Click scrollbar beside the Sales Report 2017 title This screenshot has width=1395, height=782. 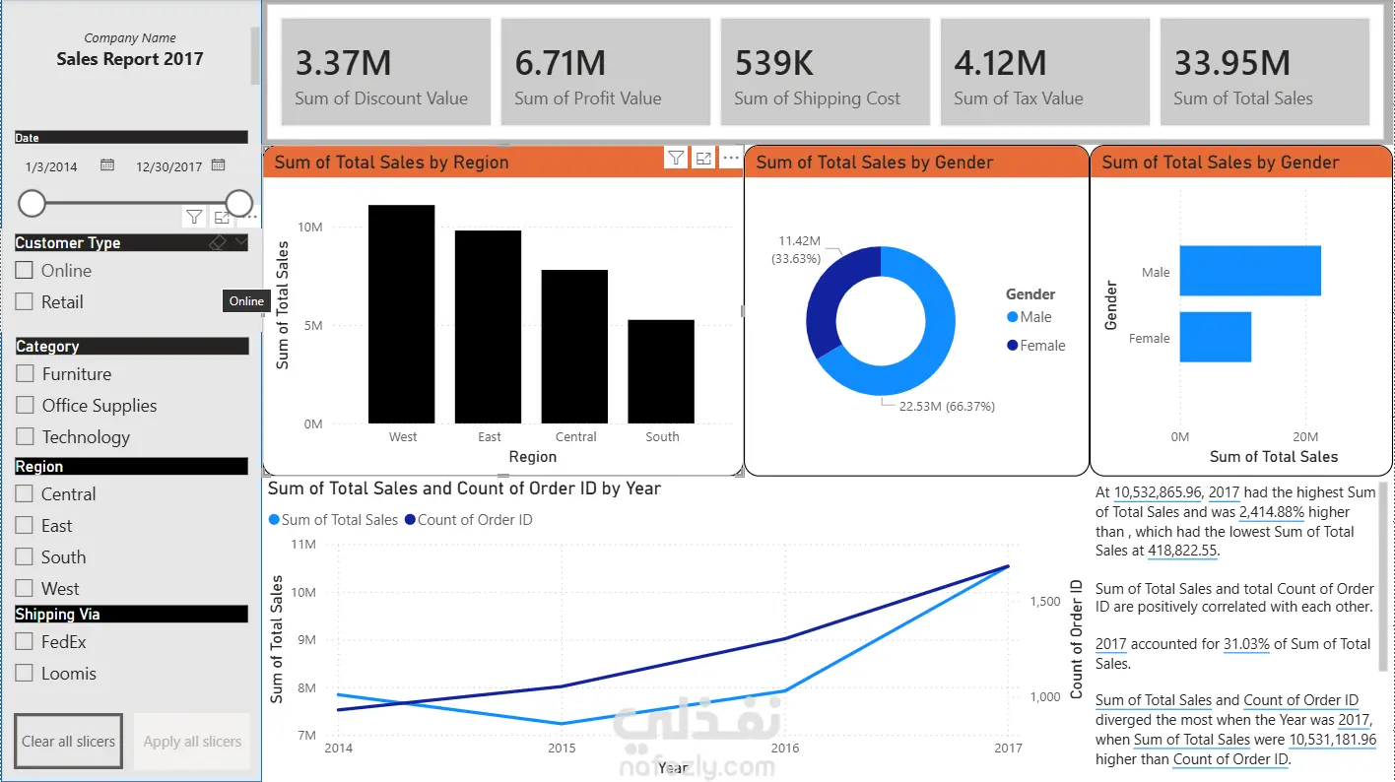pos(256,56)
